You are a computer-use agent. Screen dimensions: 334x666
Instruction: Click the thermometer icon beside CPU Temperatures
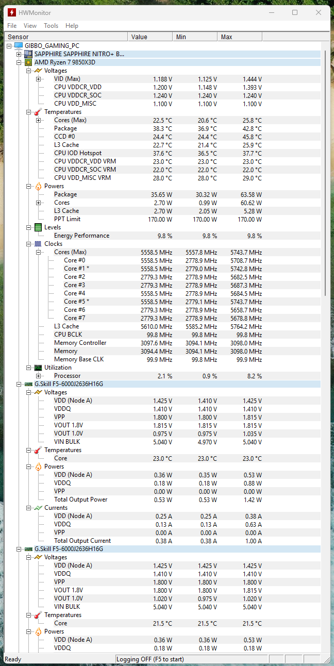coord(38,112)
